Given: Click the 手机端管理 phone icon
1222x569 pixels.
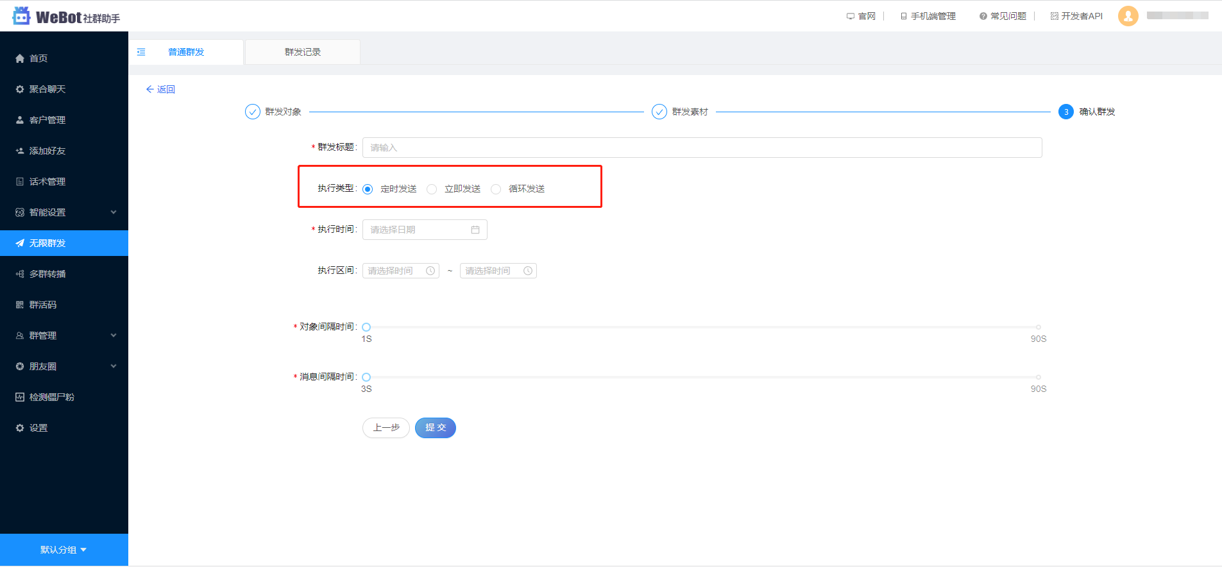Looking at the screenshot, I should [x=903, y=16].
